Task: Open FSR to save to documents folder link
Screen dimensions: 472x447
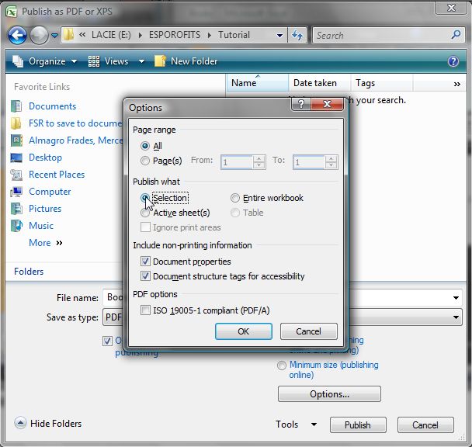Action: point(75,123)
